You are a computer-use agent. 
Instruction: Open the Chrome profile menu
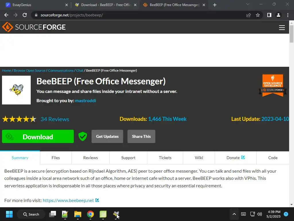(278, 15)
